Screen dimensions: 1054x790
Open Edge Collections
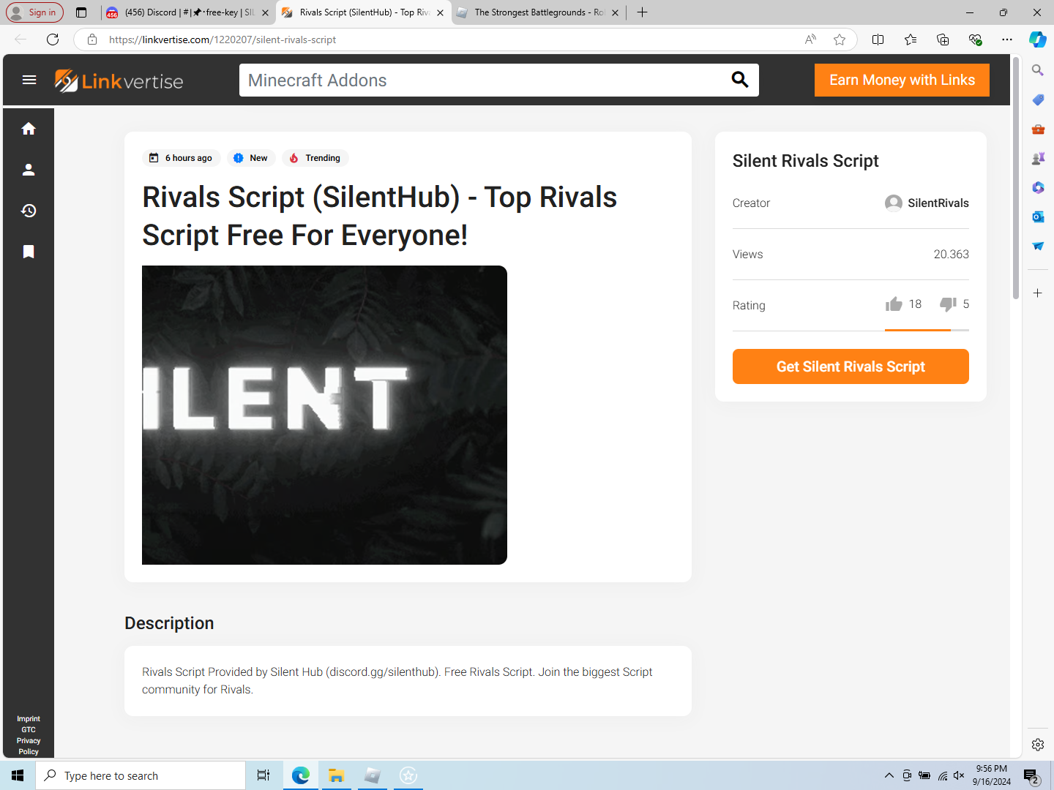943,39
